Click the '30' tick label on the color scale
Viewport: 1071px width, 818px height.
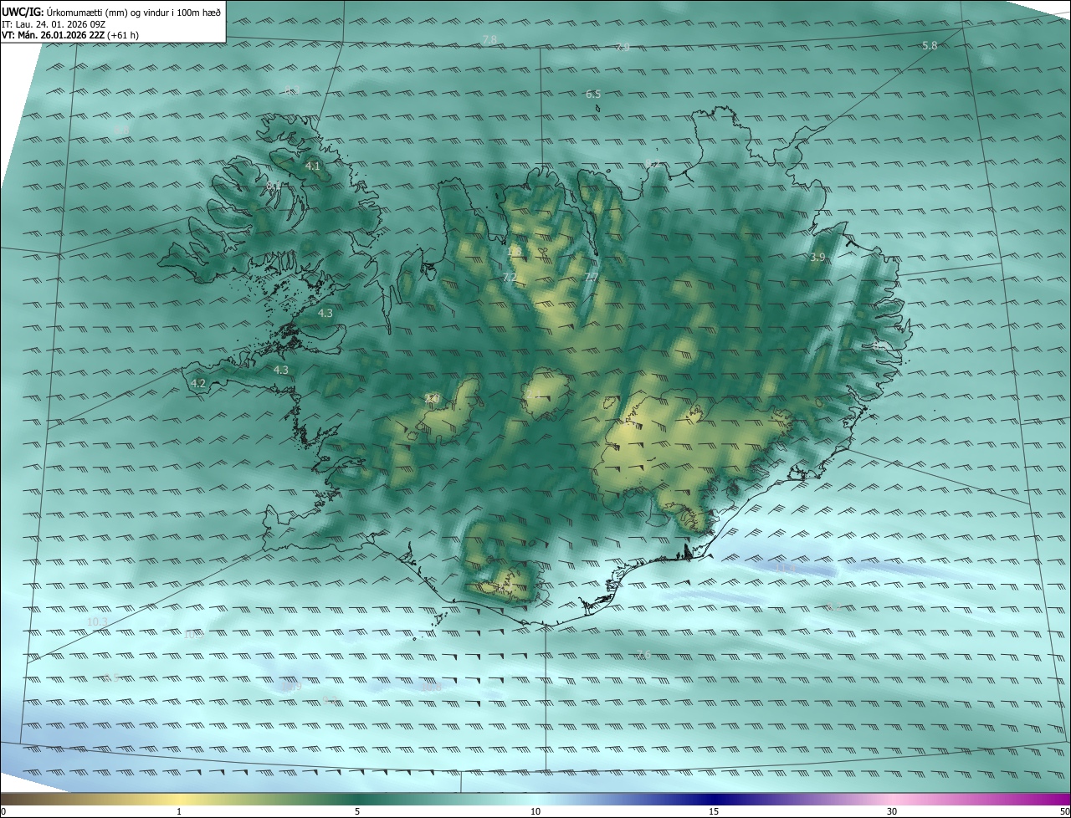click(x=892, y=811)
